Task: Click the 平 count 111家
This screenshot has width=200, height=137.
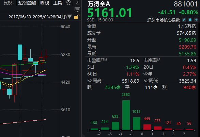Action: pyautogui.click(x=152, y=87)
